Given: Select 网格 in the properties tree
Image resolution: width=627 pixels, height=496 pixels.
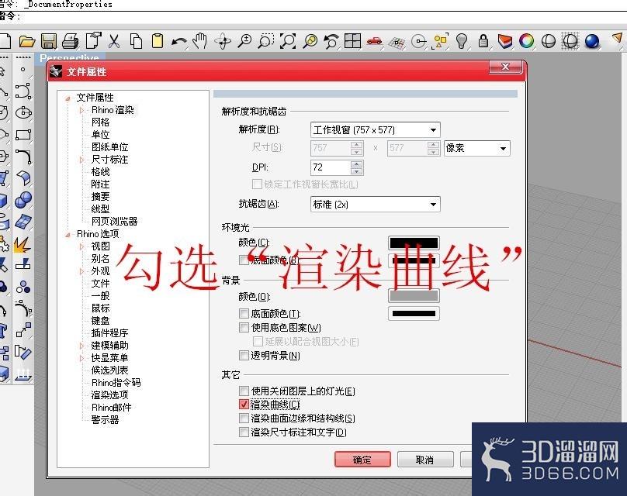Looking at the screenshot, I should (x=100, y=122).
